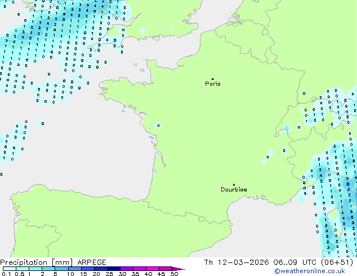Click the Paris city label

click(x=213, y=84)
